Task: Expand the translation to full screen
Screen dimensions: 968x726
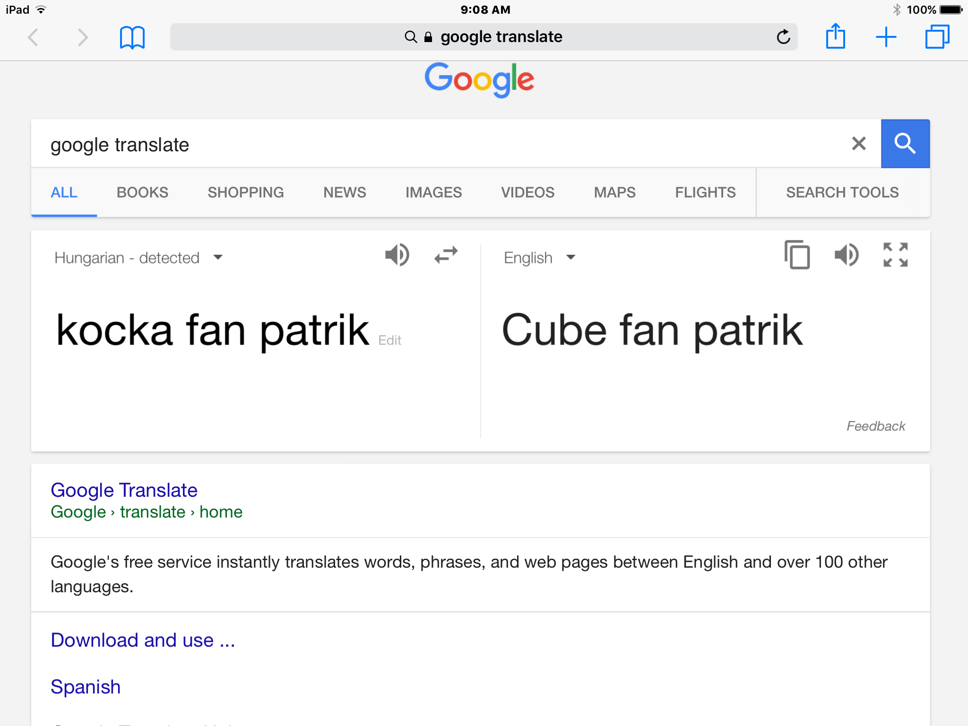Action: point(896,255)
